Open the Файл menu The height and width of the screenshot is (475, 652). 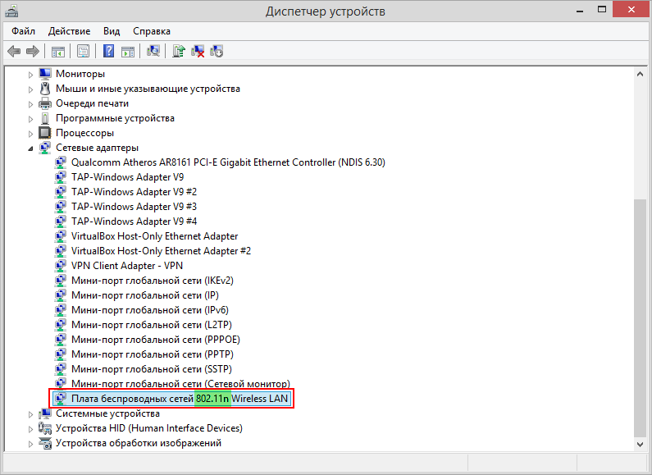coord(23,31)
